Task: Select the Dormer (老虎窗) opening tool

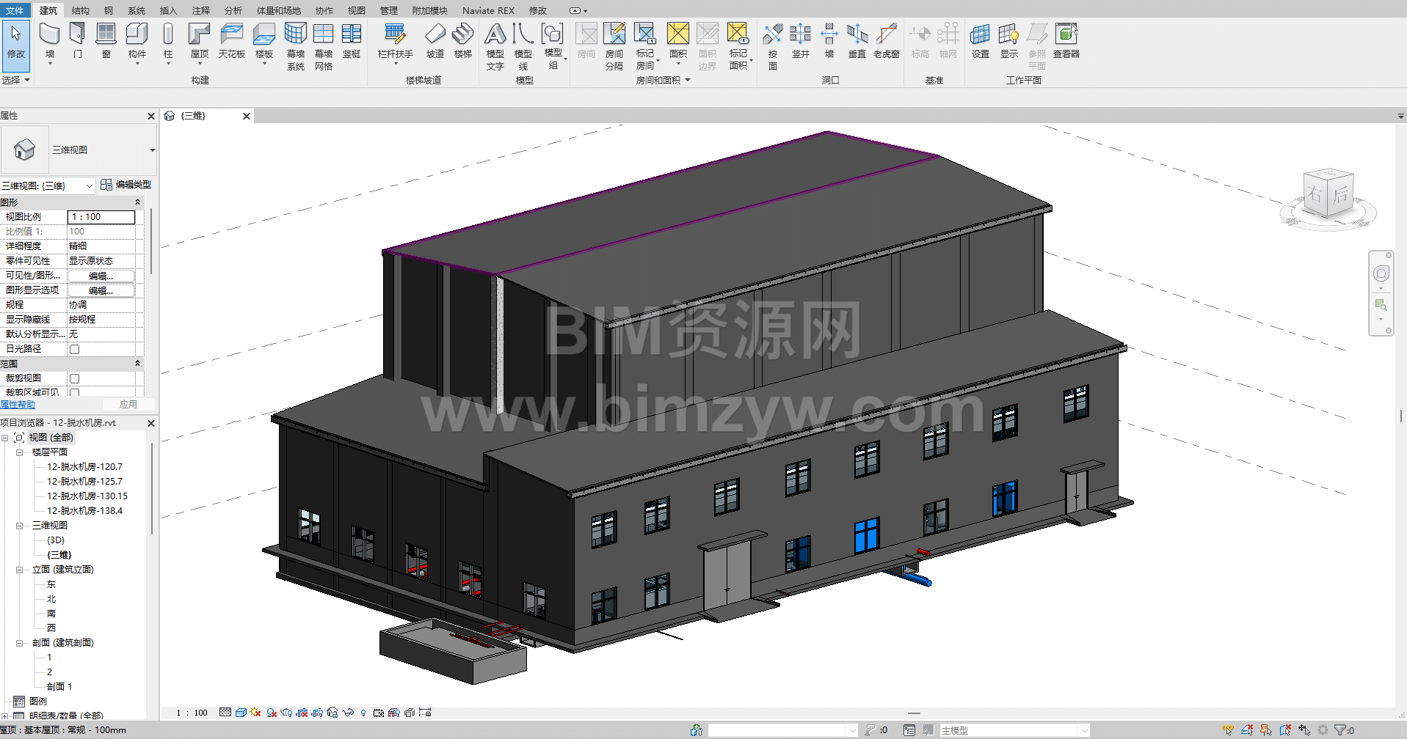Action: coord(887,40)
